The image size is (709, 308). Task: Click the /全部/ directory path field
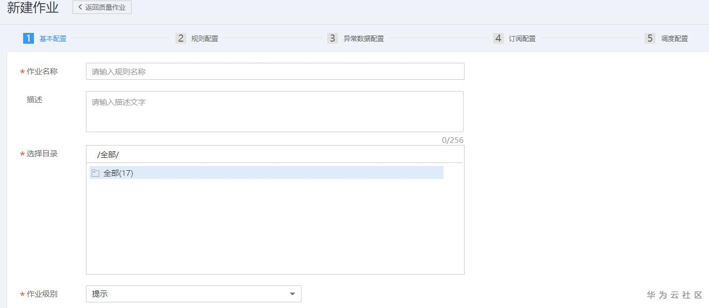[x=275, y=155]
